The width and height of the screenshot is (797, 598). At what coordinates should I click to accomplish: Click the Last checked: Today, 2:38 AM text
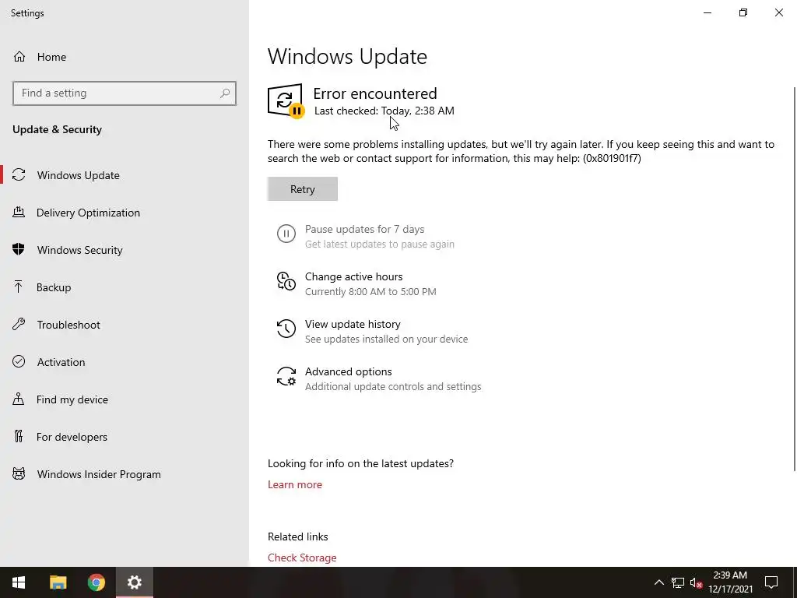point(384,111)
